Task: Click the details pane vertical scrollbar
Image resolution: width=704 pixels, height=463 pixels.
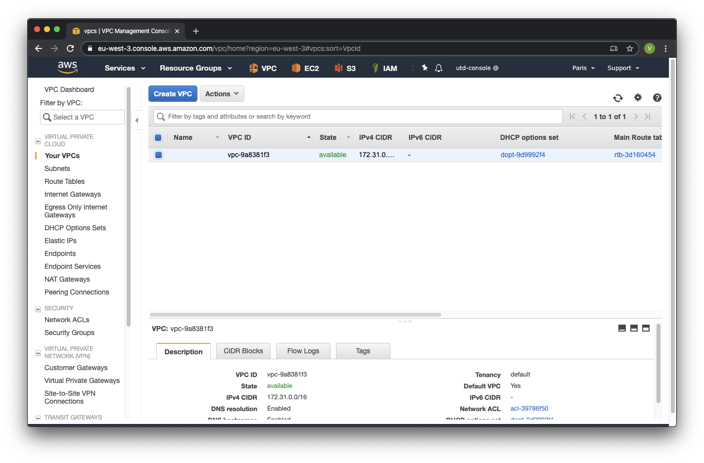Action: (658, 363)
